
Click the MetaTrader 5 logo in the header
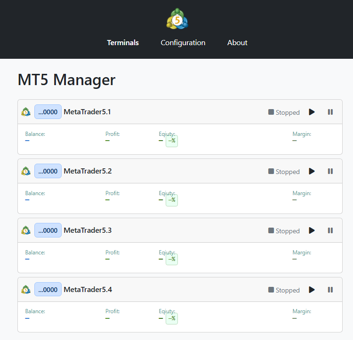pos(177,19)
